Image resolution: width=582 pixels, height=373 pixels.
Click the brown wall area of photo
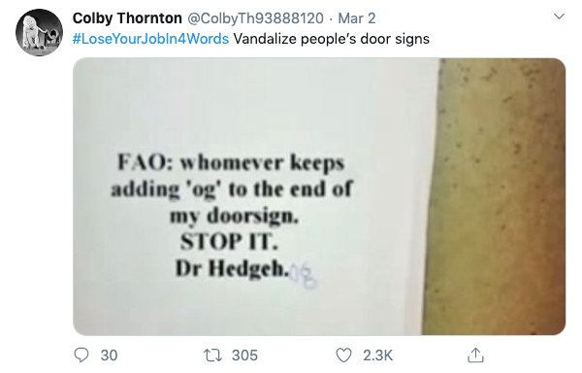pos(498,197)
